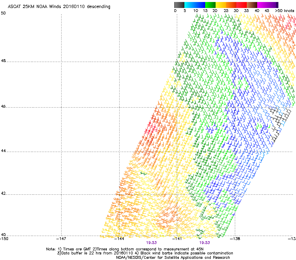Click the 'NOAA/NESDIS/Center for Satellite Applications and Research' credit

[173, 258]
